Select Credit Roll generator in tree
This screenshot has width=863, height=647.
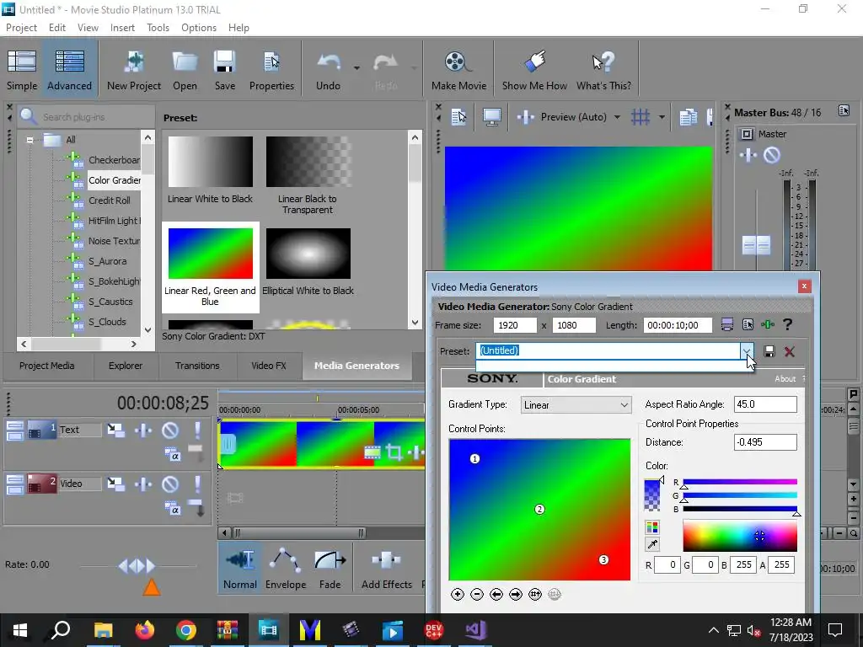pyautogui.click(x=110, y=201)
